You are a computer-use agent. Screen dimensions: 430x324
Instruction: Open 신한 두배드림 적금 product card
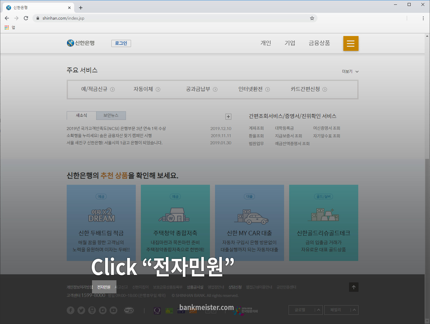(x=101, y=223)
